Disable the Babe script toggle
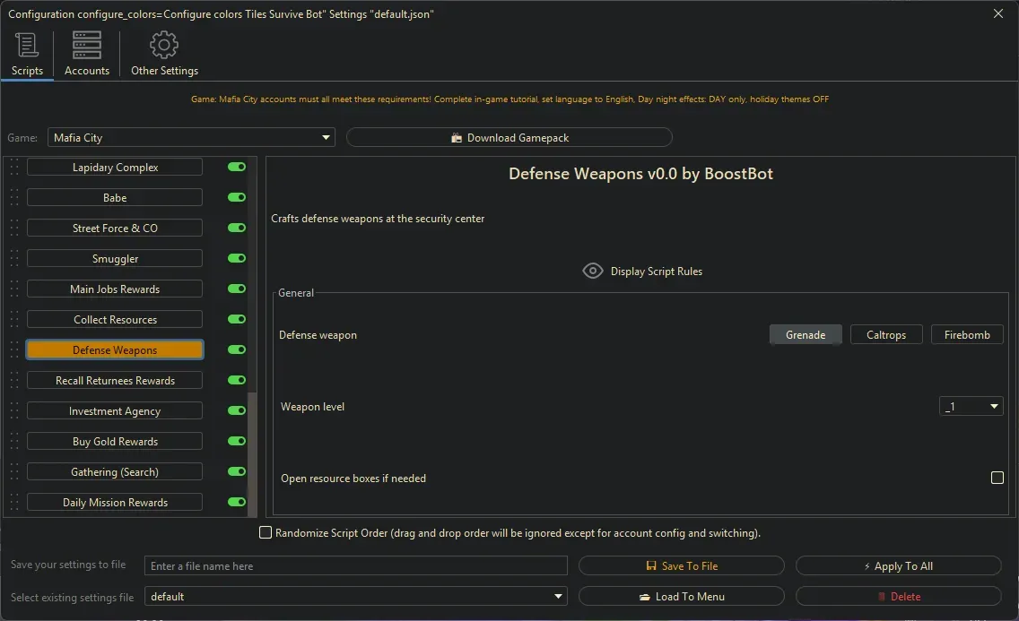 click(x=237, y=197)
